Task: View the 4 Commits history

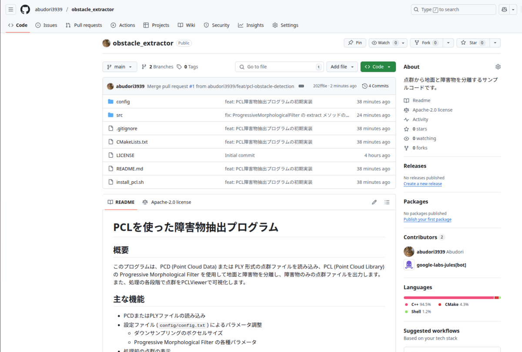Action: (375, 86)
